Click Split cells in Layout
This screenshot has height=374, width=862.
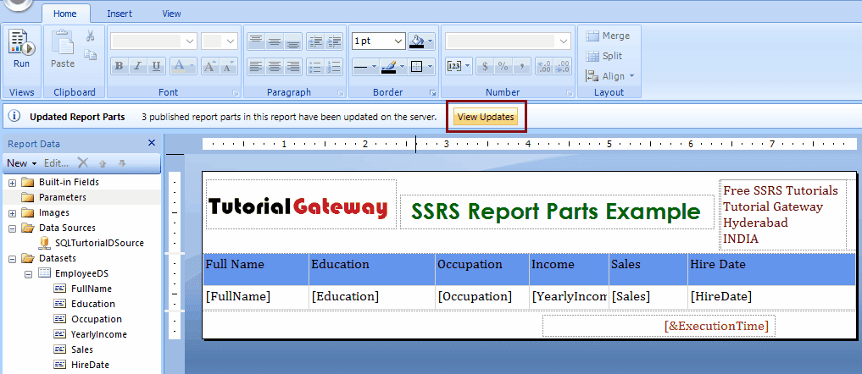click(x=603, y=56)
